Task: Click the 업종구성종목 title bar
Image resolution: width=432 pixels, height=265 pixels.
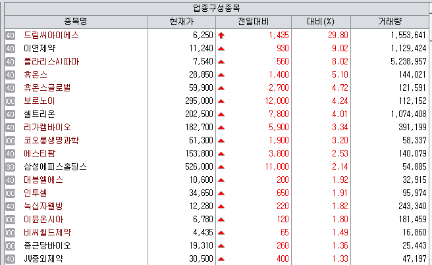Action: (217, 9)
